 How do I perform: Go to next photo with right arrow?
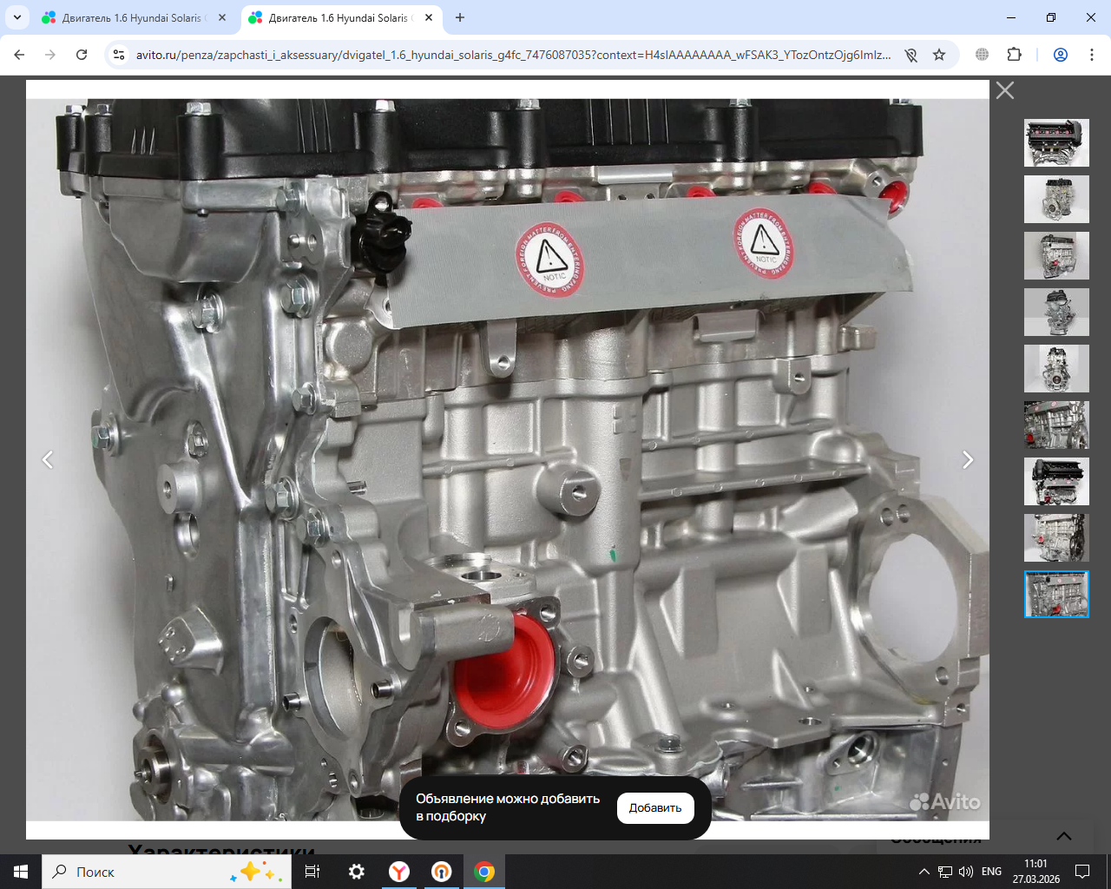click(x=967, y=460)
